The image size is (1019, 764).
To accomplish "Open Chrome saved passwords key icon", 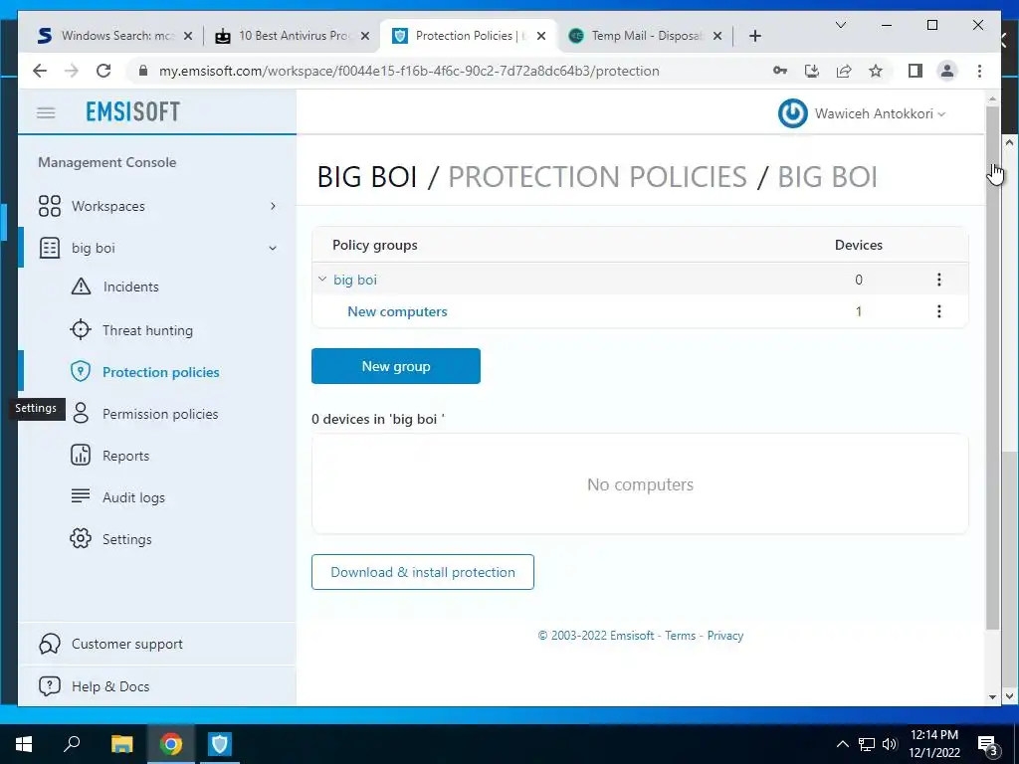I will (x=780, y=71).
